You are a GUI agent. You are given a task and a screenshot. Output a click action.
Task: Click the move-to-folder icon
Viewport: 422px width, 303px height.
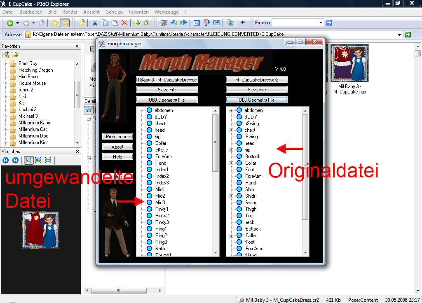click(147, 23)
